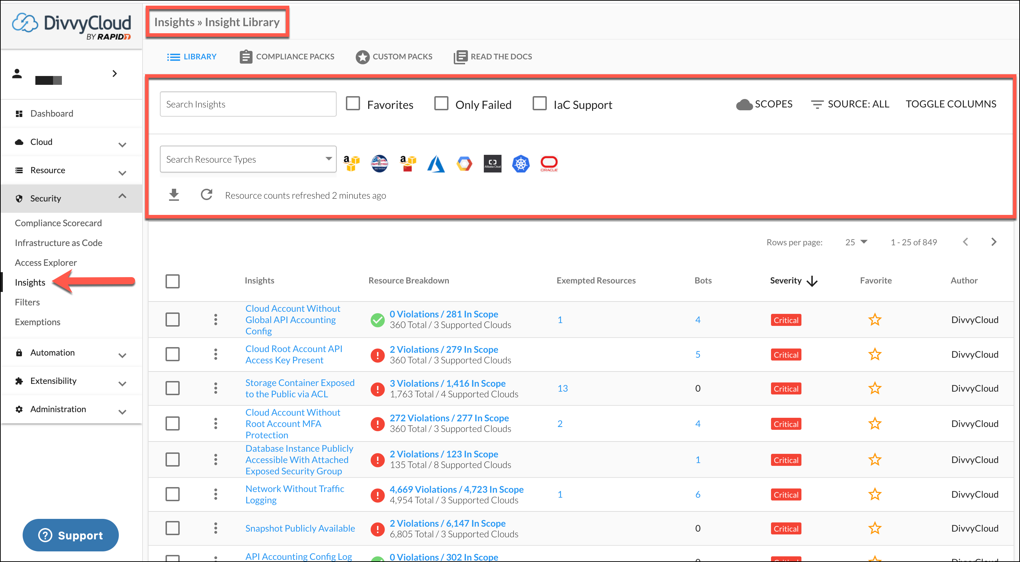Tick the IaC Support checkbox

pyautogui.click(x=539, y=104)
